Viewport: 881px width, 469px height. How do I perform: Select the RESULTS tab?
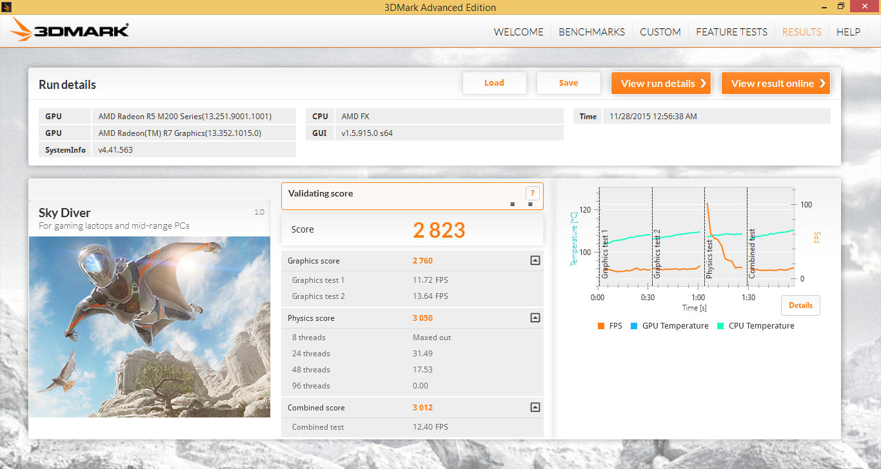[x=802, y=32]
